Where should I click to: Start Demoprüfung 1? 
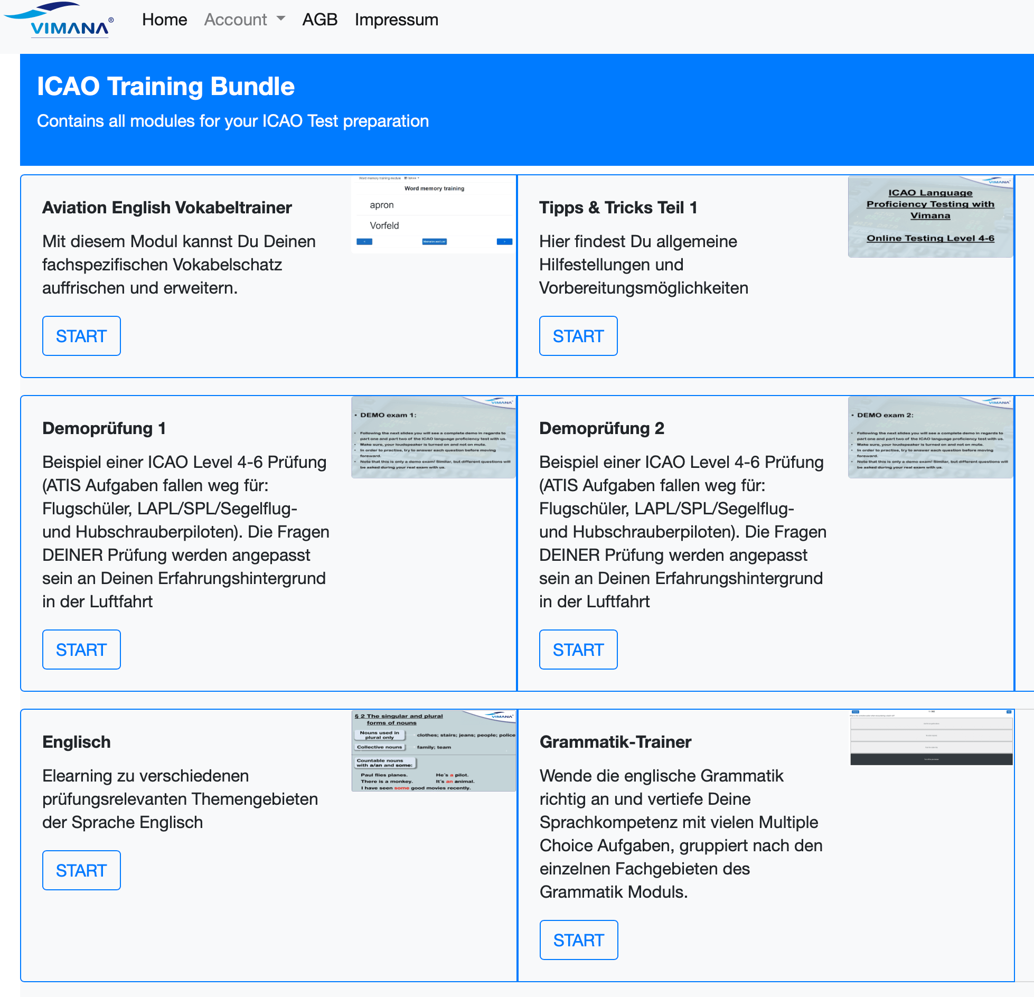81,650
